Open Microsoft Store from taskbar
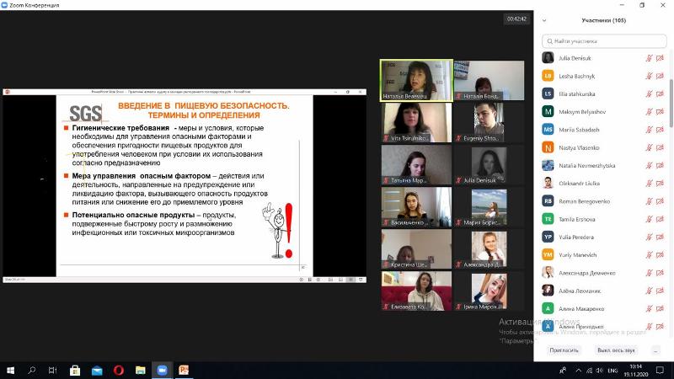 [x=75, y=370]
